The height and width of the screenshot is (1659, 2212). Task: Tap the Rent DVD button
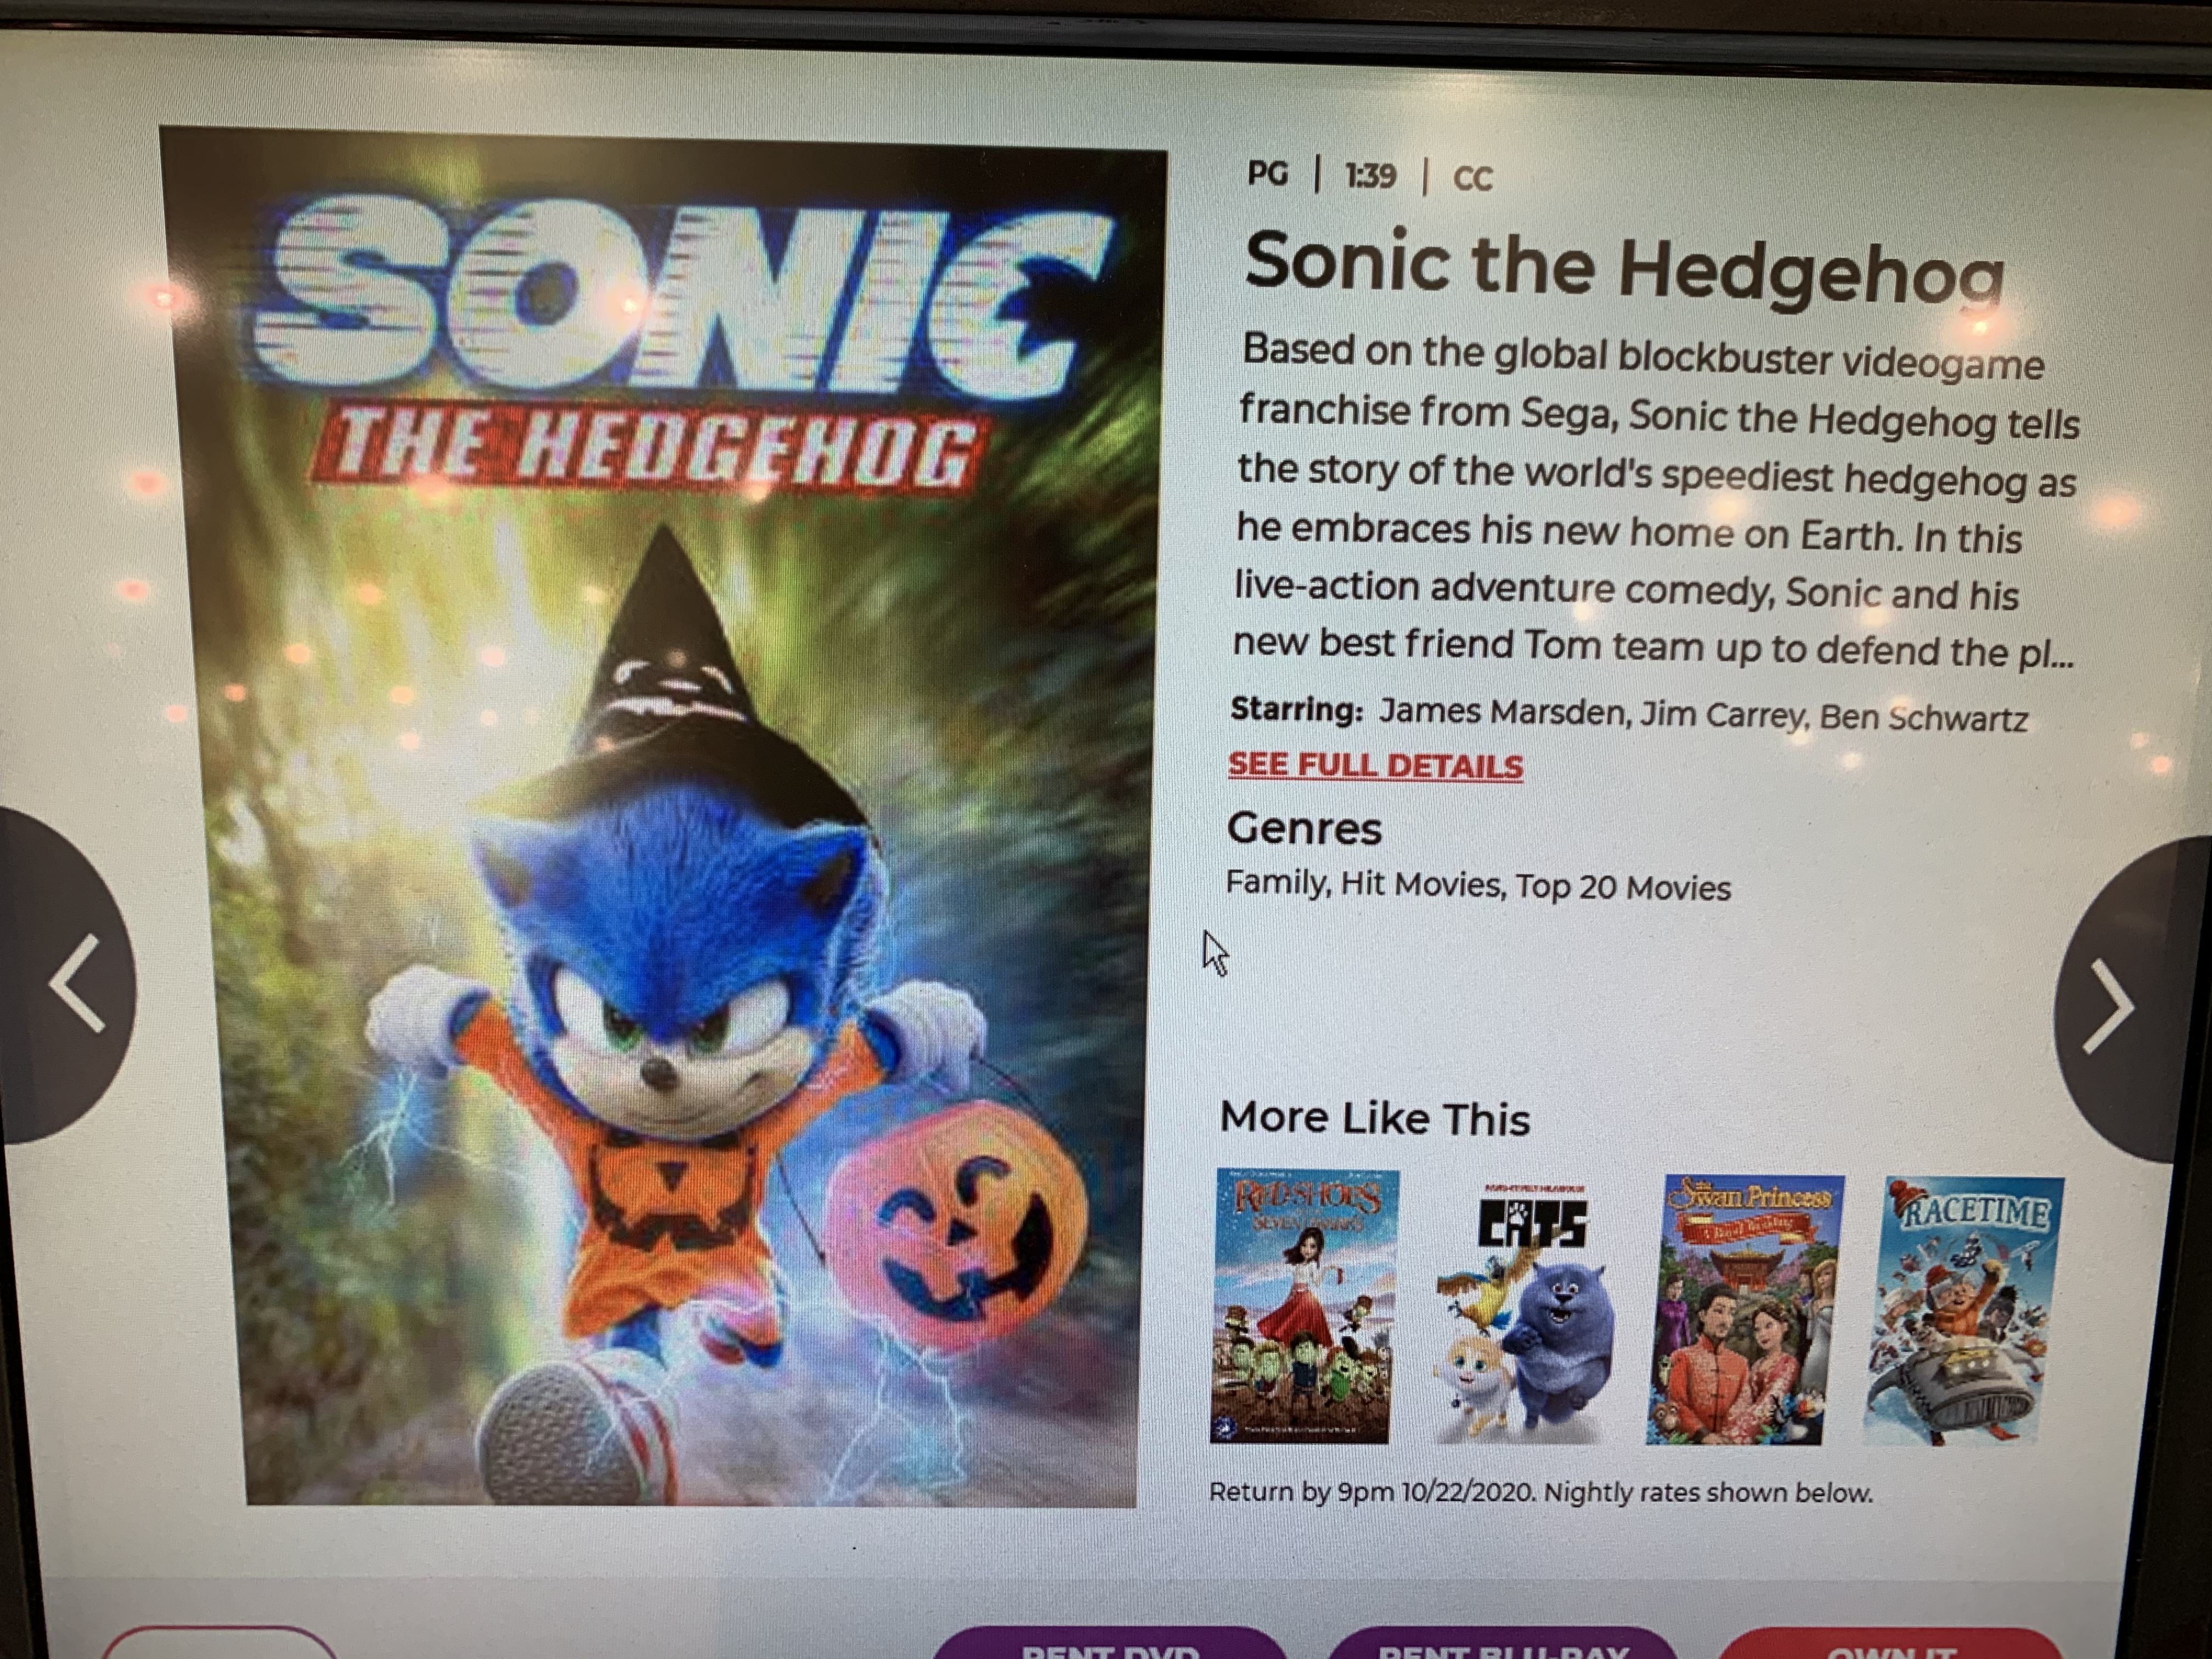[1110, 1645]
